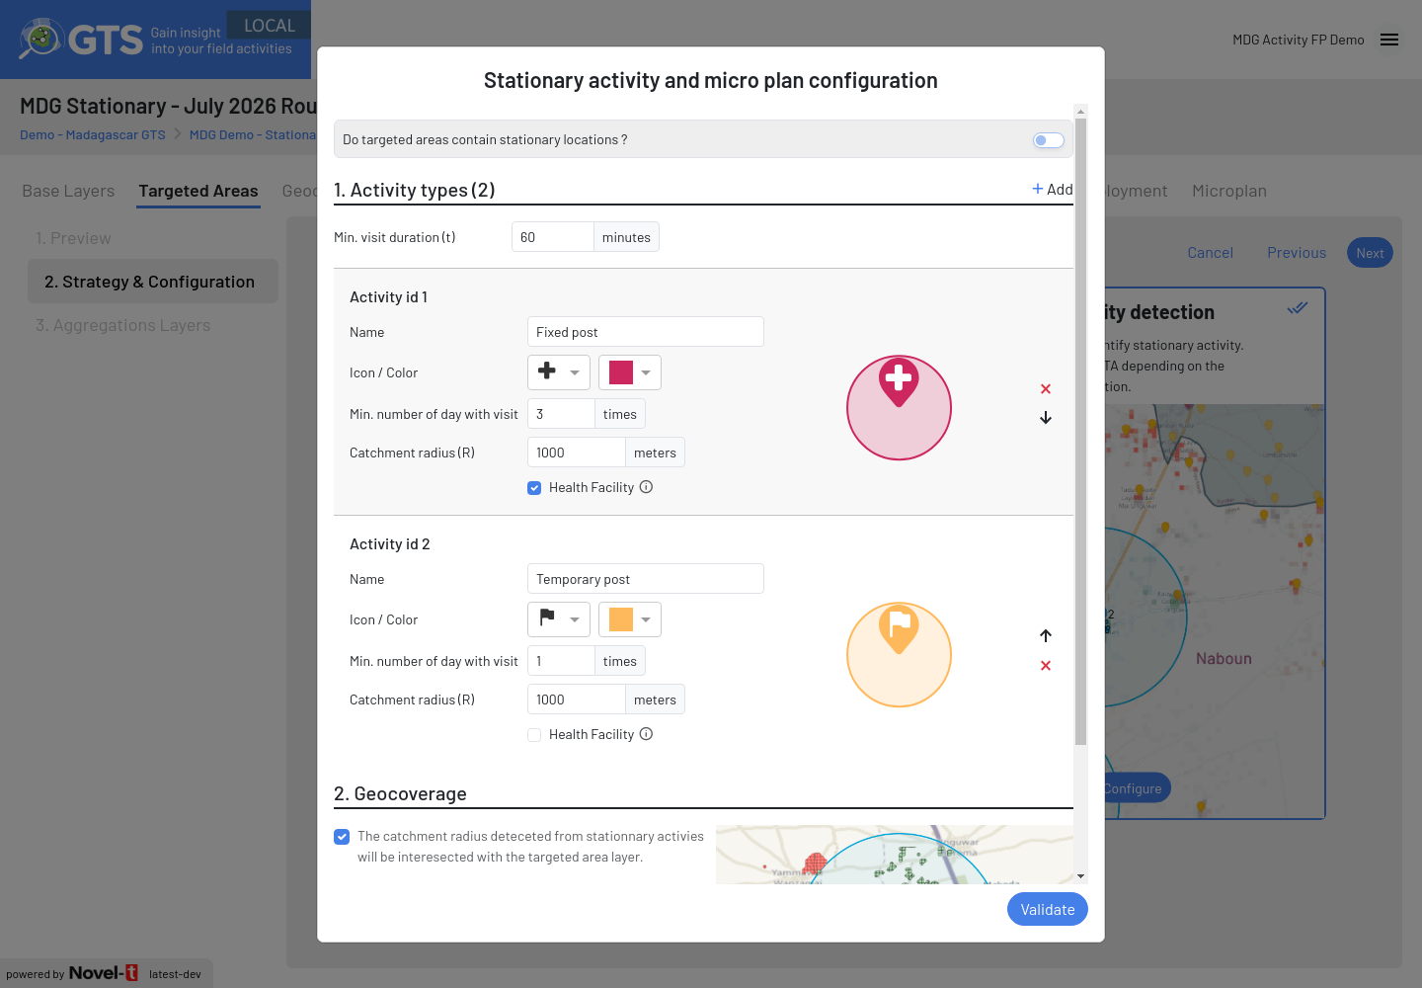Click the Next button
Screen dimensions: 1422x988
tap(1370, 253)
